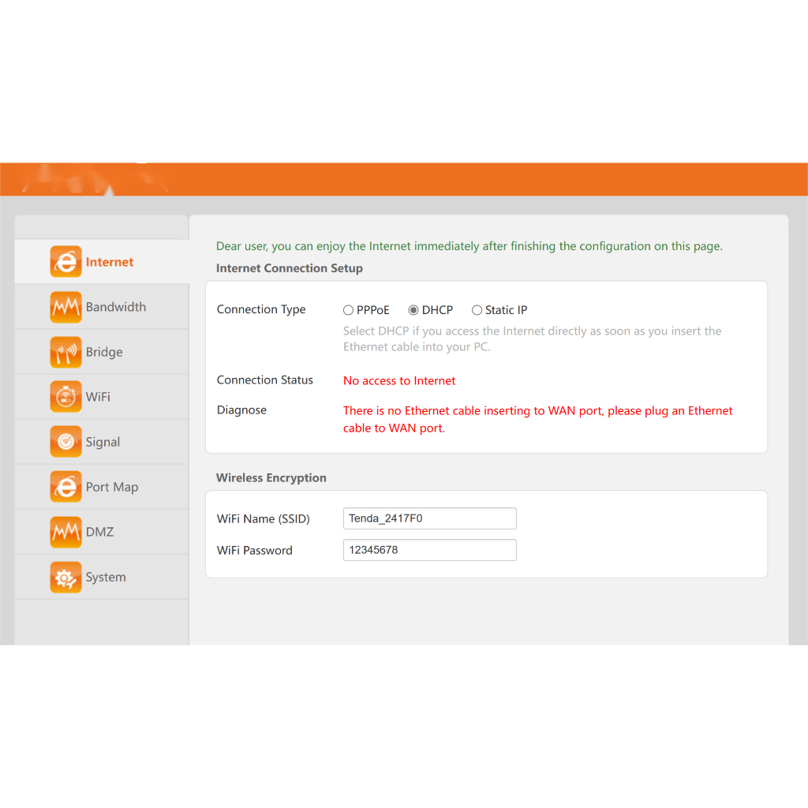The width and height of the screenshot is (808, 808).
Task: Select the PPPoE connection type
Action: pyautogui.click(x=348, y=310)
